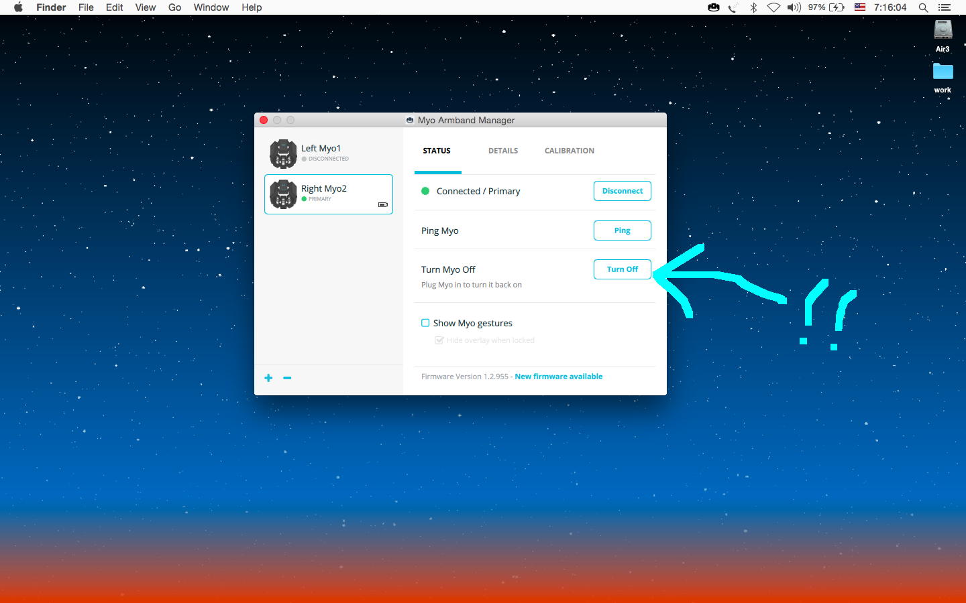Click the Connected / Primary status text
Screen dimensions: 966x603
click(x=478, y=191)
